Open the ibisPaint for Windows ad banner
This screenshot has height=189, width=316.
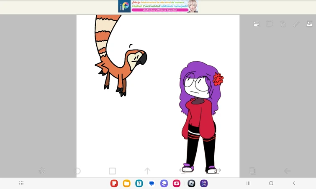pyautogui.click(x=158, y=6)
